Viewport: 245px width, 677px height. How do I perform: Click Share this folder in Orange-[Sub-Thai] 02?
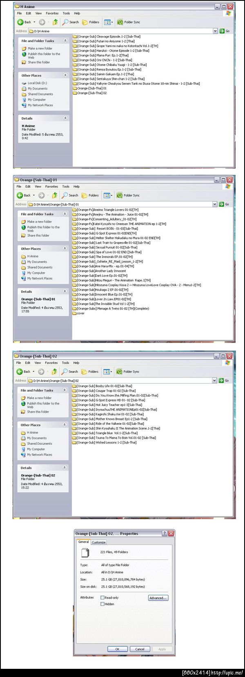pos(38,412)
